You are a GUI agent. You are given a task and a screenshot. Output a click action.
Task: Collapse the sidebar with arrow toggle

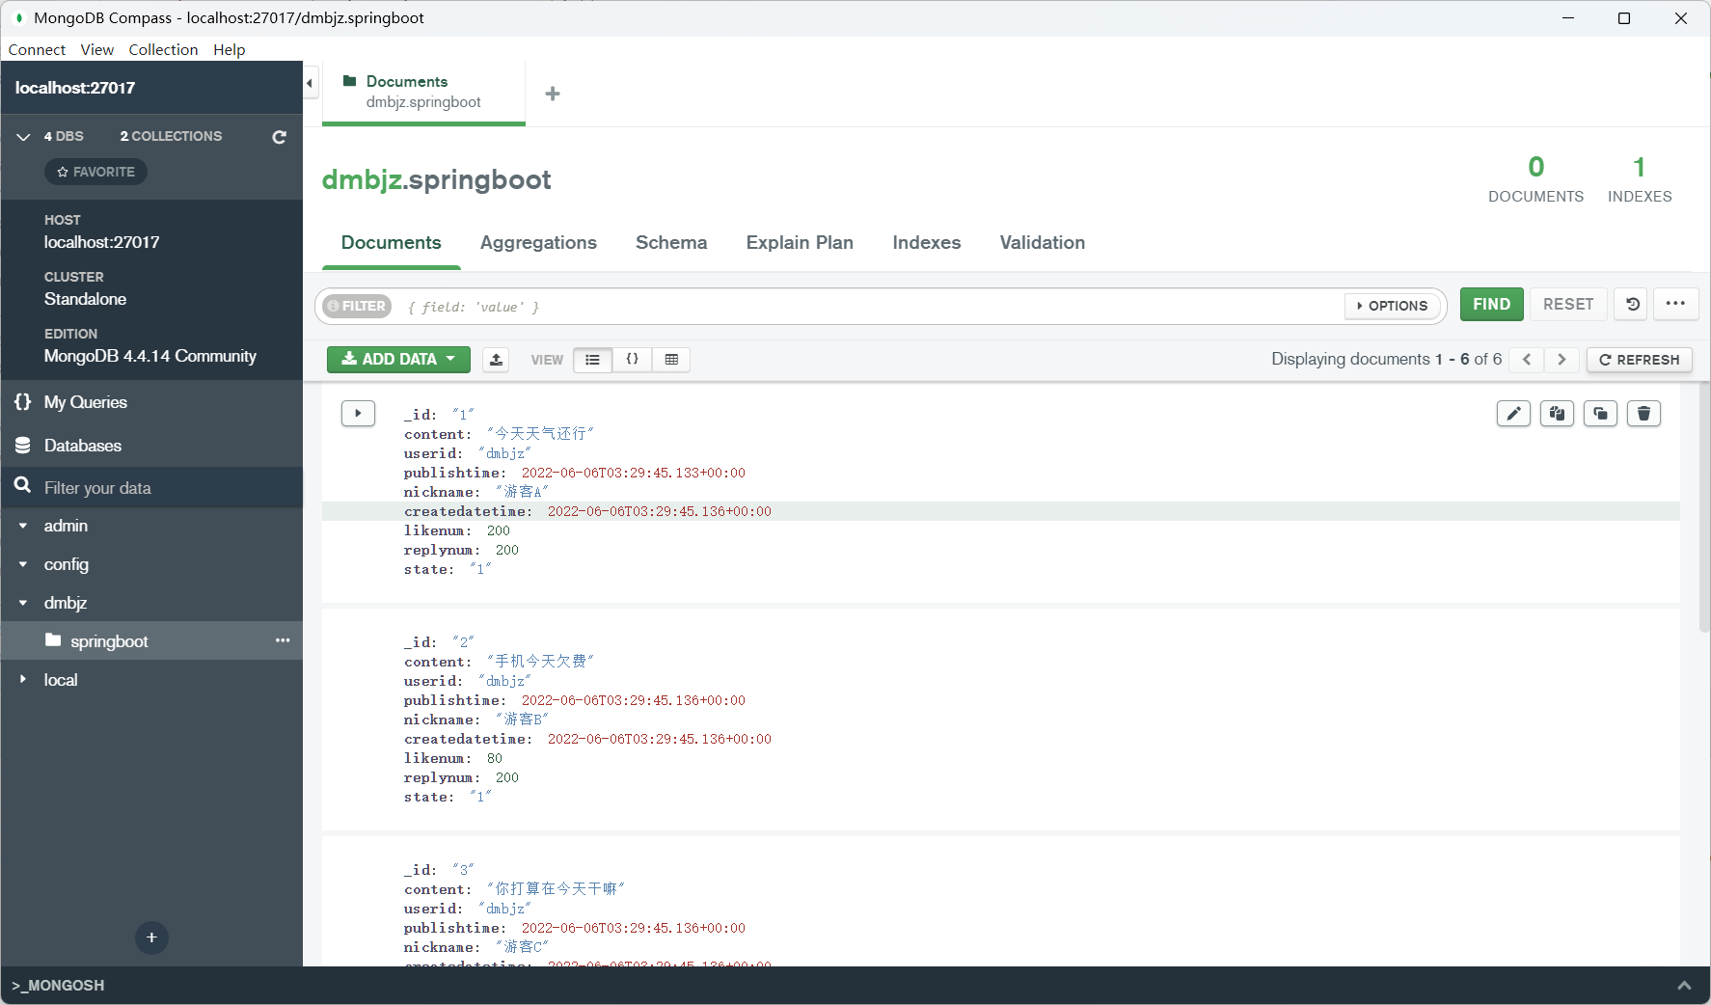coord(311,83)
